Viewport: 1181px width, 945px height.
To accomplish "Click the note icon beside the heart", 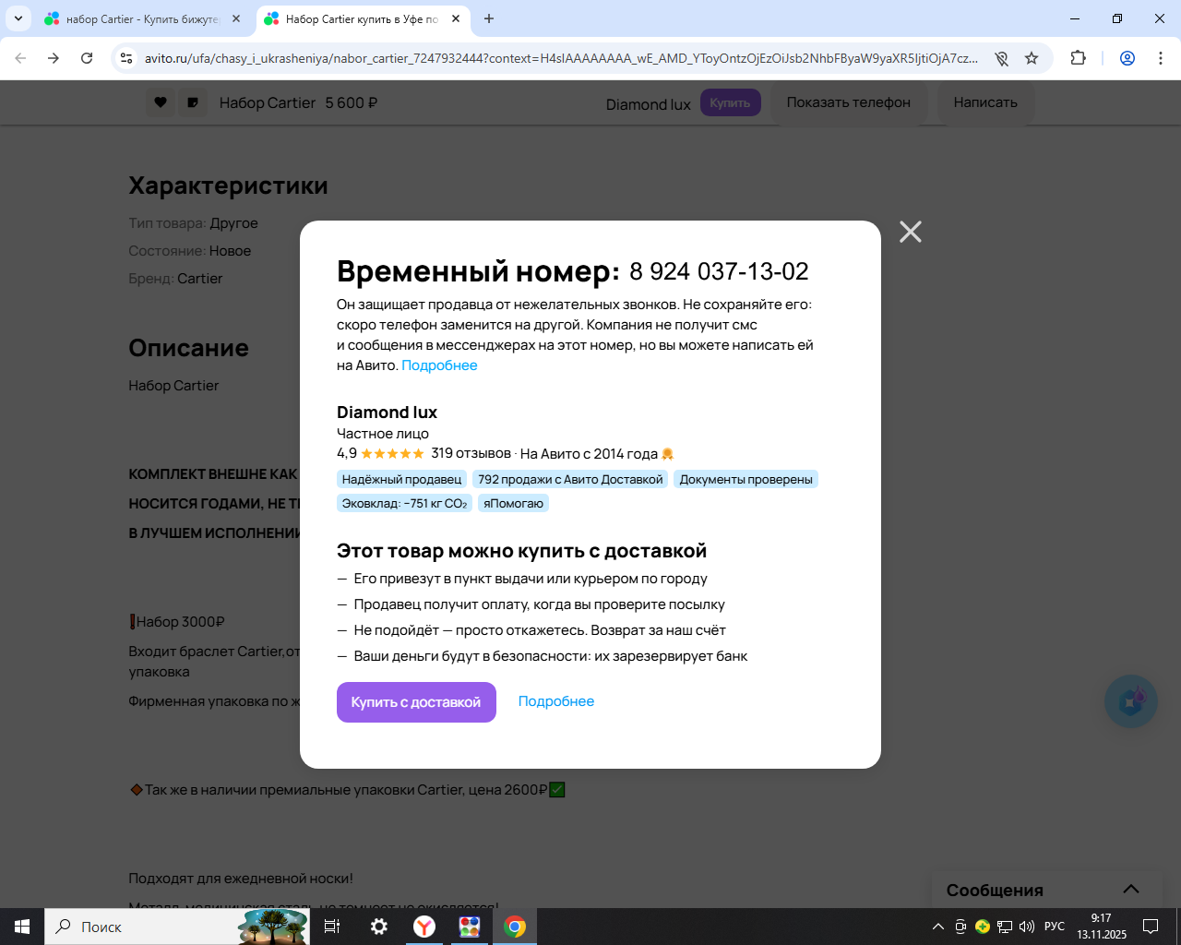I will [x=193, y=102].
